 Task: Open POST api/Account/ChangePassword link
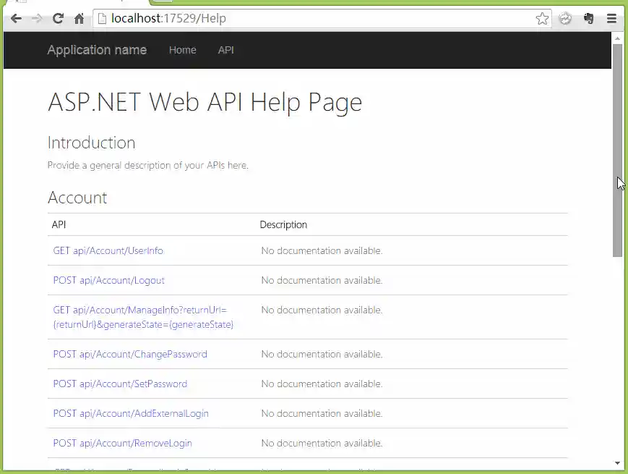click(x=129, y=355)
